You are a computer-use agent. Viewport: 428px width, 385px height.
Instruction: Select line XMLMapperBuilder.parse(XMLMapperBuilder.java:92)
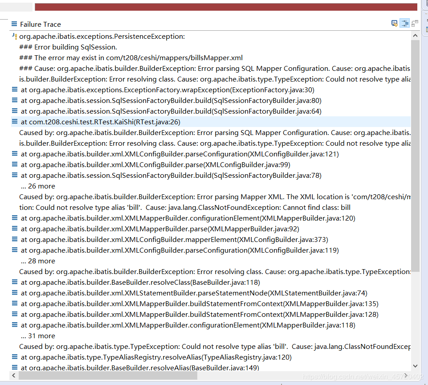pos(160,229)
